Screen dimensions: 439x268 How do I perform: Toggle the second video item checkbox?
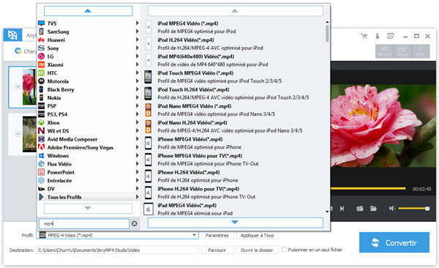18,133
